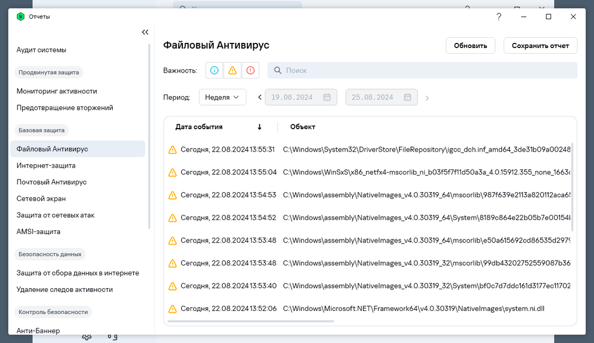The image size is (594, 343).
Task: Click the sidebar vertical scrollbar
Action: (x=149, y=137)
